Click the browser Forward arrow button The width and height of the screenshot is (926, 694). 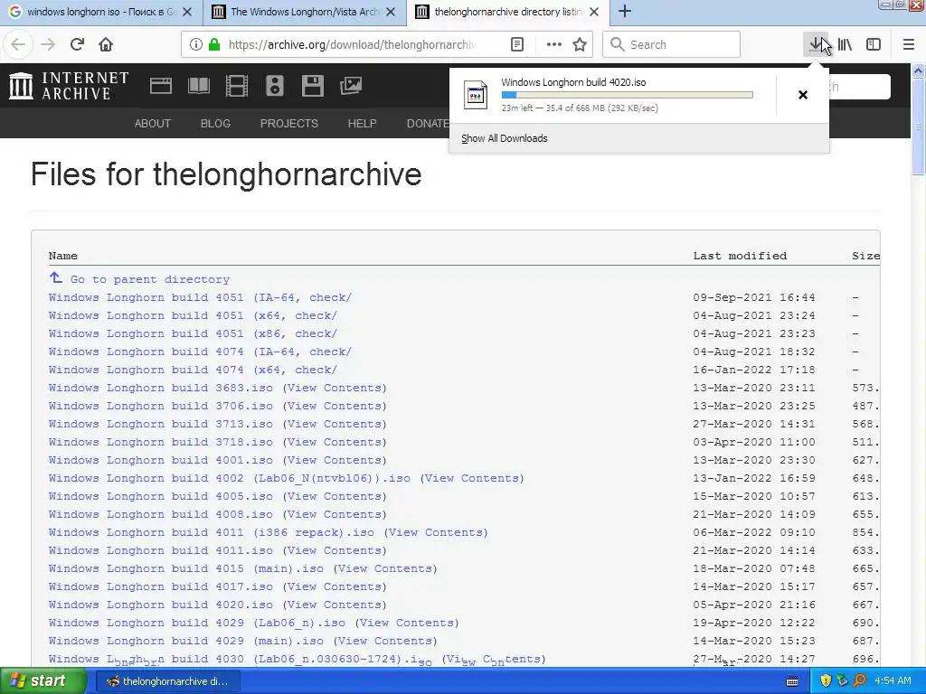48,44
